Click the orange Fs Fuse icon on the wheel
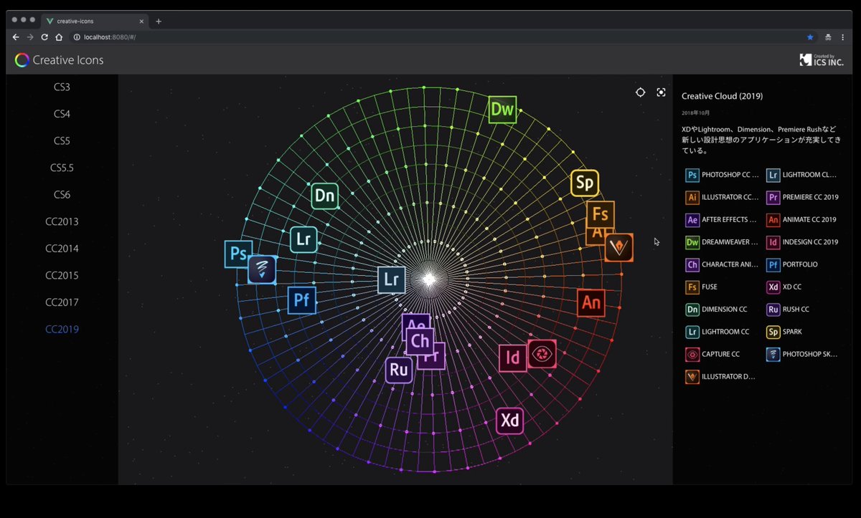This screenshot has width=861, height=518. [600, 214]
